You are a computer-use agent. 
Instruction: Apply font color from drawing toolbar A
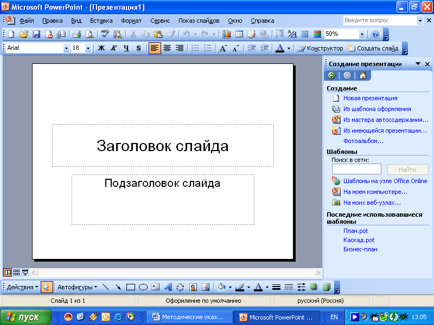(258, 287)
